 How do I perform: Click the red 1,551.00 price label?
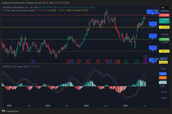[x=164, y=15]
